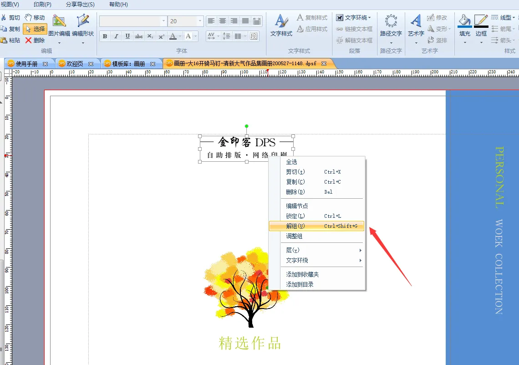The image size is (519, 365).
Task: Click the font size field showing 20
Action: point(183,21)
